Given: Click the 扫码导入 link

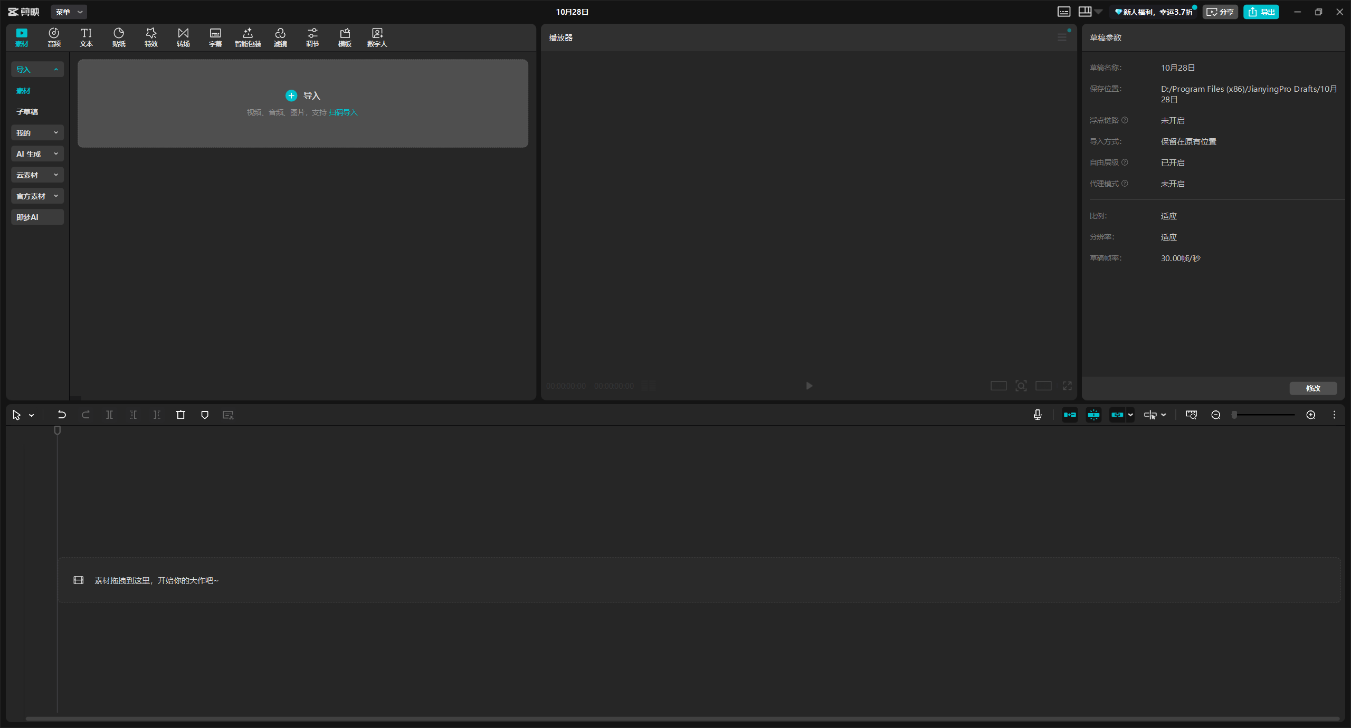Looking at the screenshot, I should click(x=343, y=112).
